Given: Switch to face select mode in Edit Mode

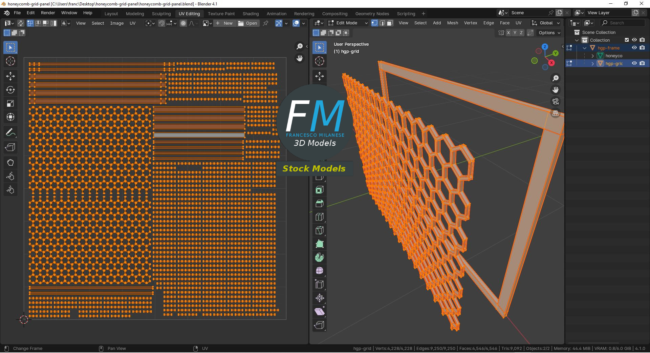Looking at the screenshot, I should [390, 23].
